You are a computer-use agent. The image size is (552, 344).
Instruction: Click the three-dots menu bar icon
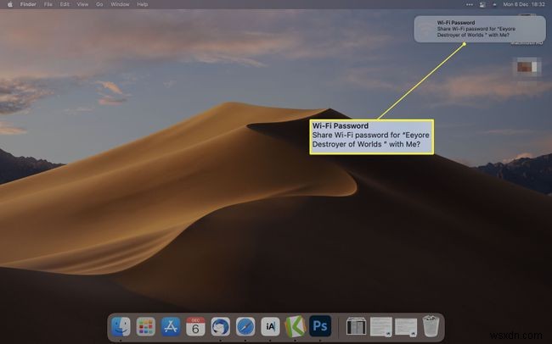(470, 4)
